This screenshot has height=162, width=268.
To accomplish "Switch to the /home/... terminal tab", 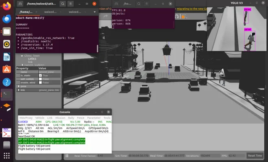I will tap(26, 12).
